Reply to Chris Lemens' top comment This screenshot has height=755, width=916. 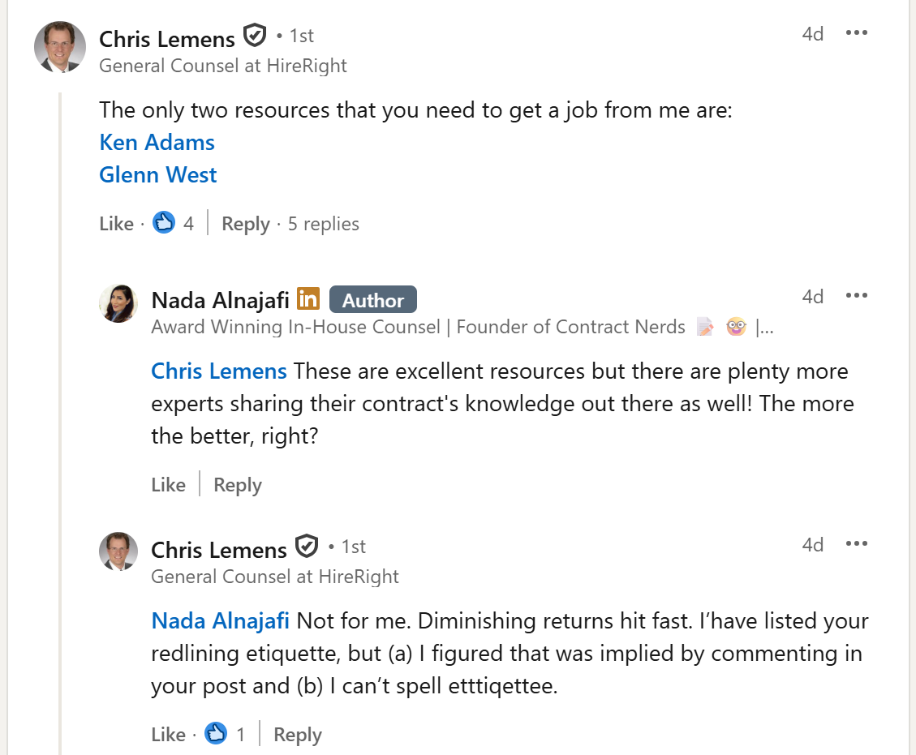245,224
